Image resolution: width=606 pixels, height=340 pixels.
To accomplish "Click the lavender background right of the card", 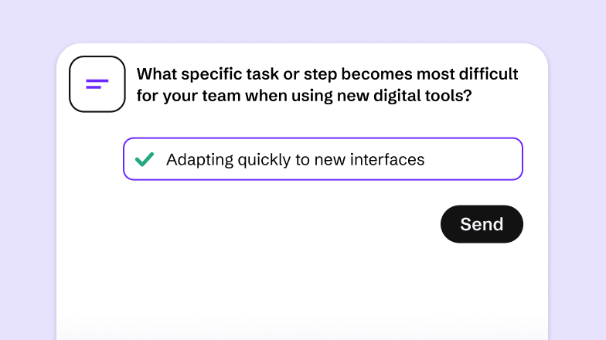I will (x=577, y=193).
